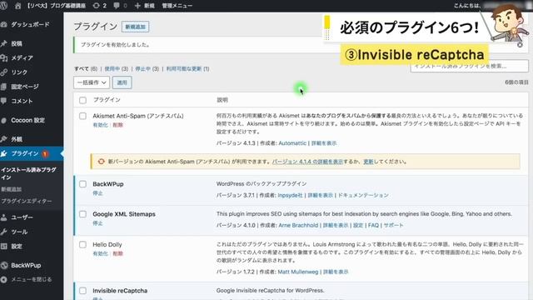
Task: Open the Arne Brachhold author link
Action: [x=298, y=225]
